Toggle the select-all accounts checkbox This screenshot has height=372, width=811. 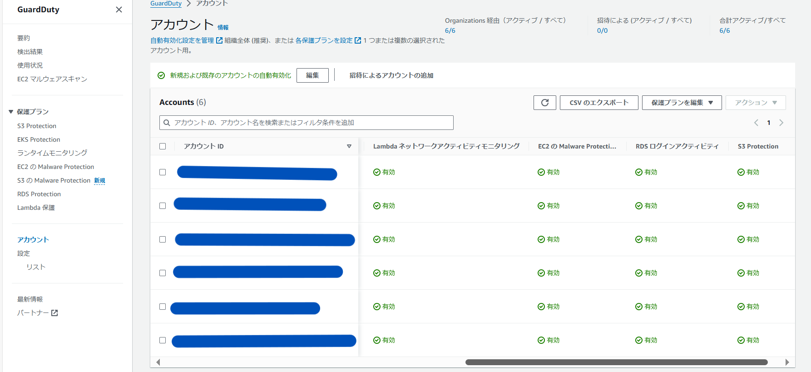pyautogui.click(x=163, y=146)
